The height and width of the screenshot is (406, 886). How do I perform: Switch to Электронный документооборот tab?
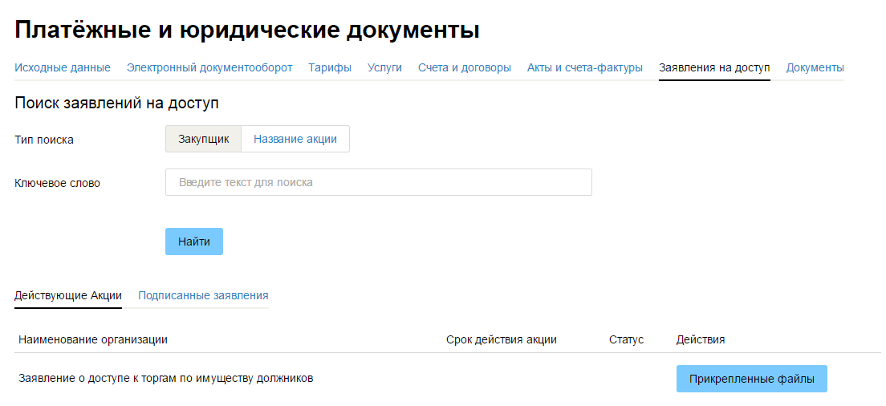coord(209,68)
